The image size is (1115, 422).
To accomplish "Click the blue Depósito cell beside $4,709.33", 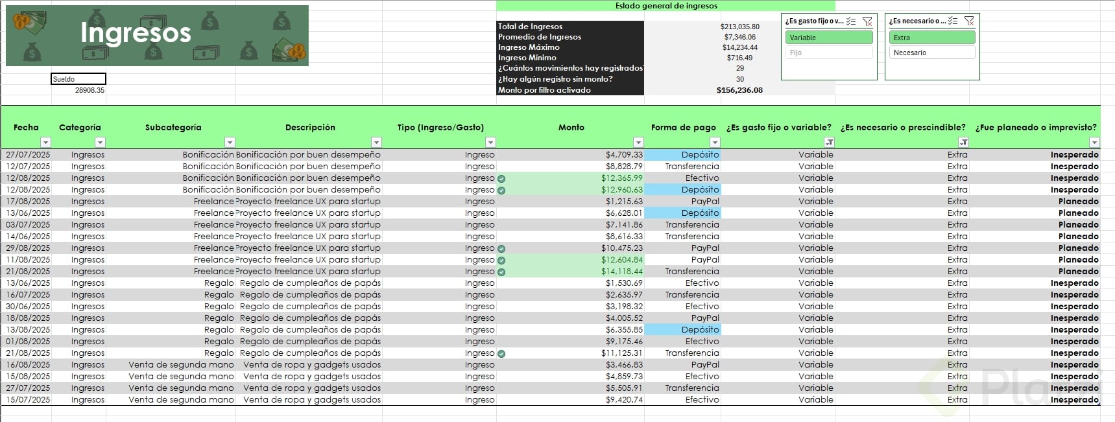I will coord(683,155).
